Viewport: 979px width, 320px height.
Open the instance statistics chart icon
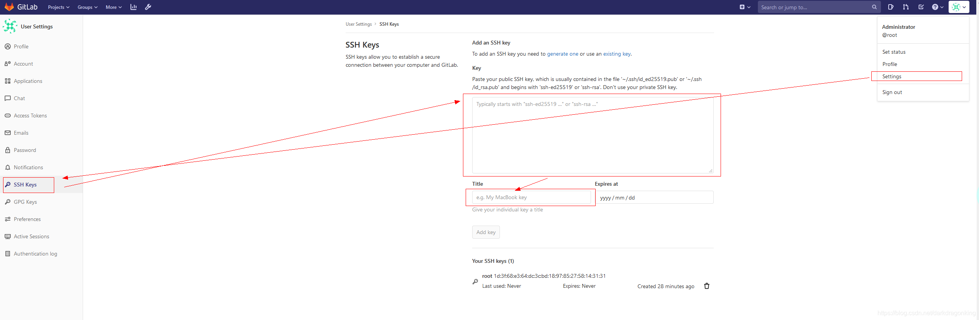click(133, 7)
